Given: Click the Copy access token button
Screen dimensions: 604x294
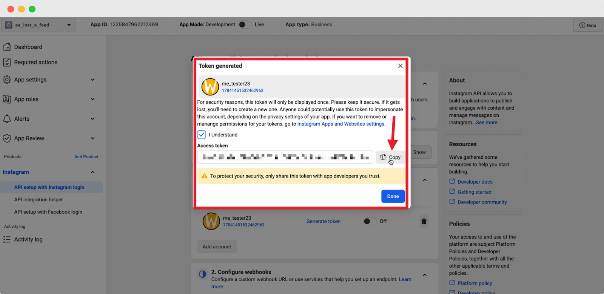Looking at the screenshot, I should [390, 157].
